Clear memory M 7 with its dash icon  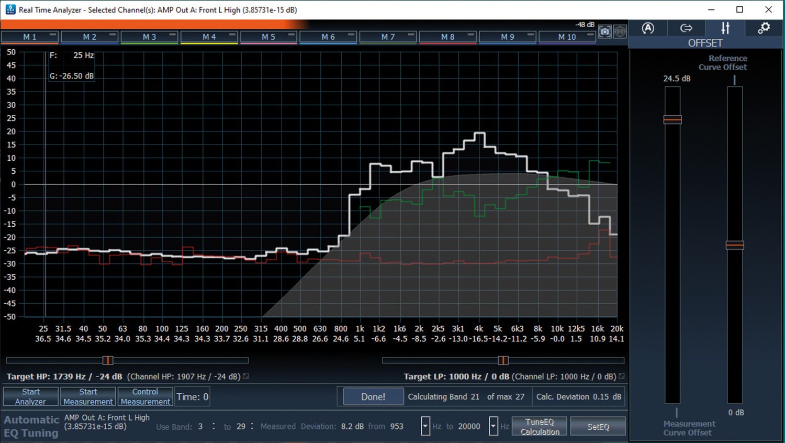point(411,35)
